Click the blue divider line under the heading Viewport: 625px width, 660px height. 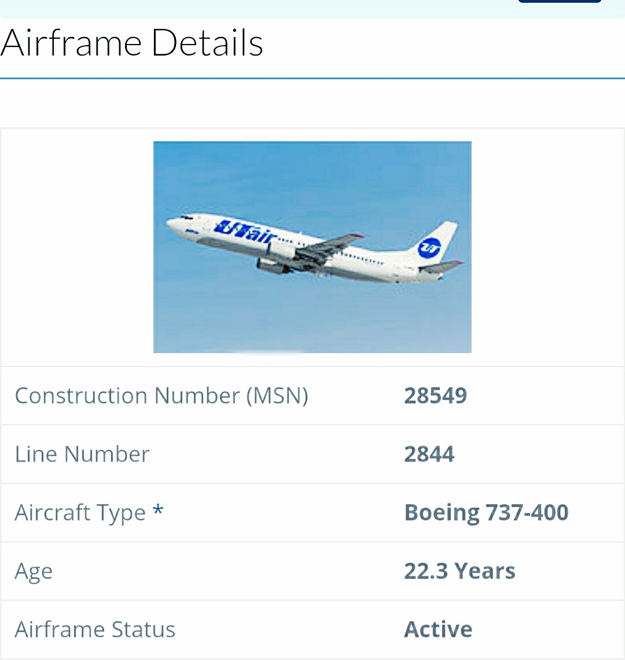pyautogui.click(x=312, y=78)
